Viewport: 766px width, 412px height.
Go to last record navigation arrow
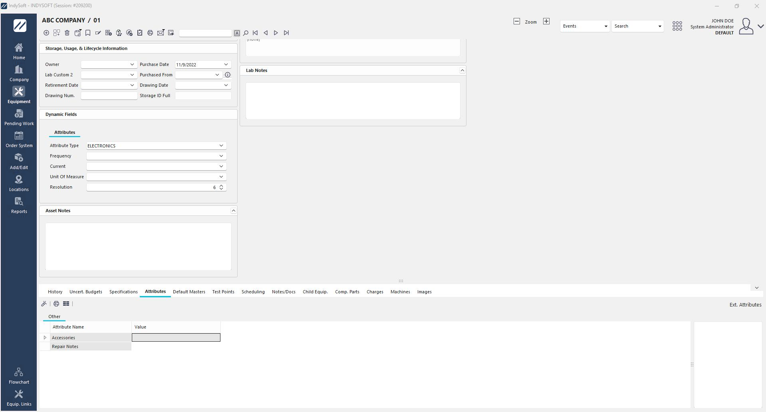286,33
